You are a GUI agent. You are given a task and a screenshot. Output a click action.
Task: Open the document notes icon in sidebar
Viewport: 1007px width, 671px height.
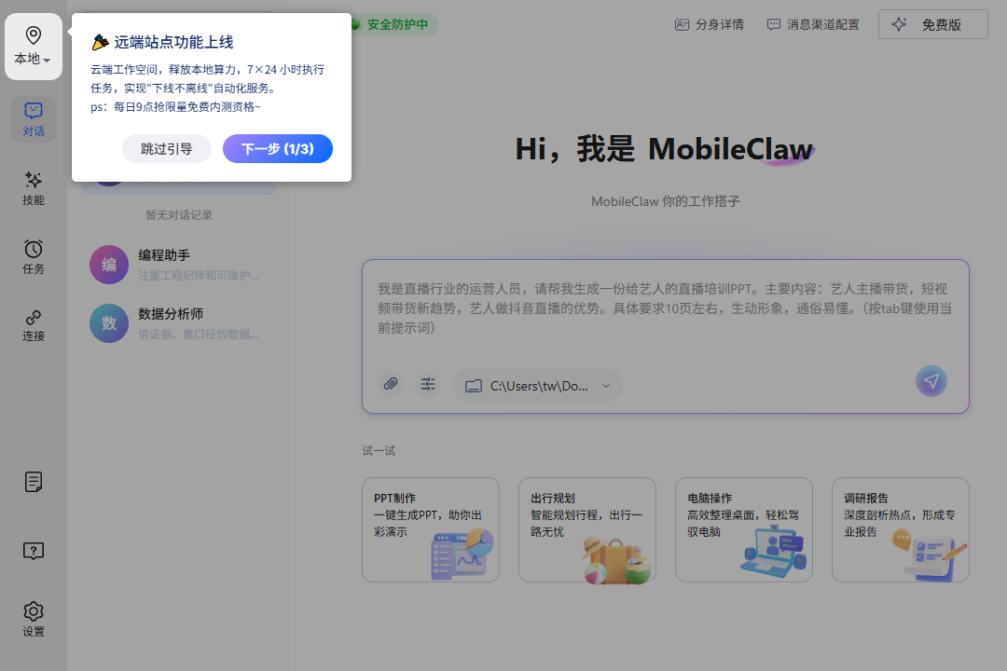pos(34,482)
